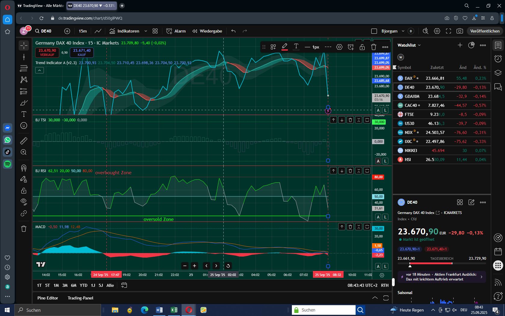Switch to the Trading-Panel tab

point(80,298)
